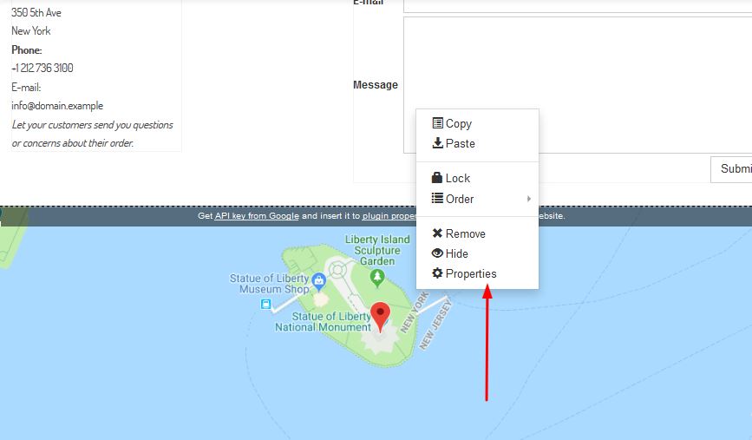
Task: Open Properties via the gear icon
Action: 437,273
